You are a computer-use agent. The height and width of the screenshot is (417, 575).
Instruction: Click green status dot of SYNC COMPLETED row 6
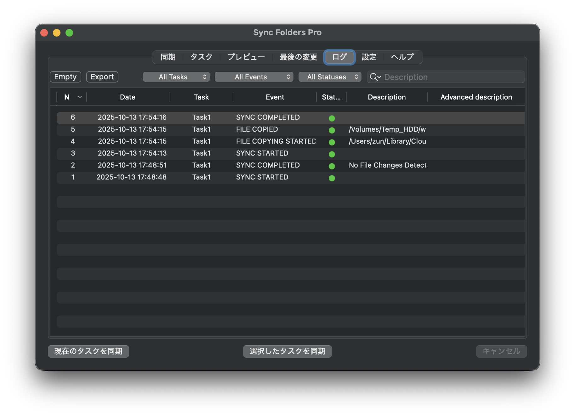[x=332, y=118]
